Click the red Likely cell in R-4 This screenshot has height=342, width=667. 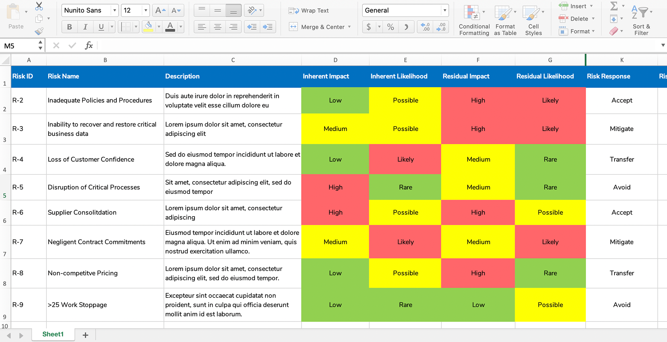405,160
